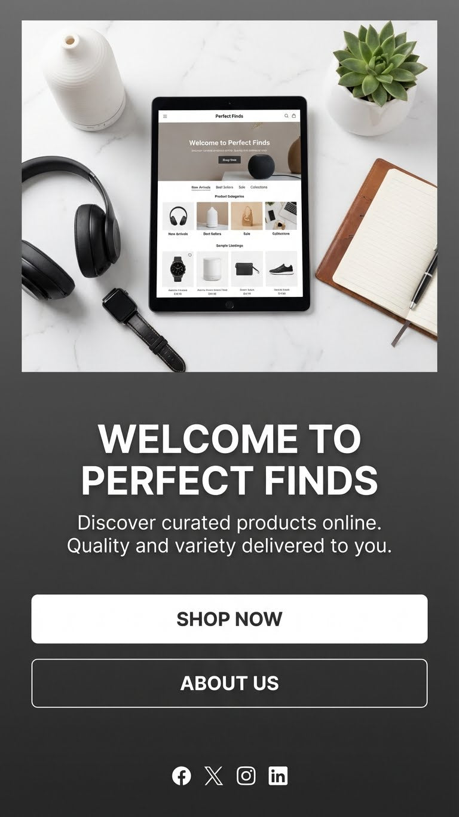Tap the hamburger menu icon on tablet screen
Screen dimensions: 459x817
point(165,116)
